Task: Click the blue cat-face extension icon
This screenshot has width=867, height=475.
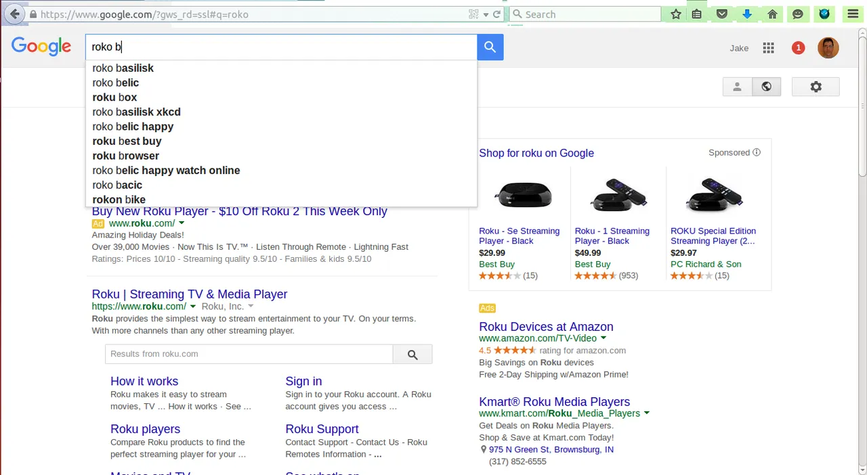Action: click(824, 14)
